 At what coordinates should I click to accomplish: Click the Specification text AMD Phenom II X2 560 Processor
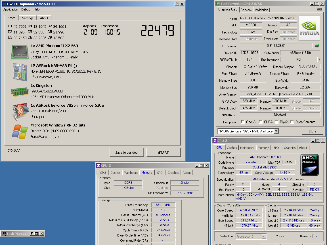coord(279,179)
